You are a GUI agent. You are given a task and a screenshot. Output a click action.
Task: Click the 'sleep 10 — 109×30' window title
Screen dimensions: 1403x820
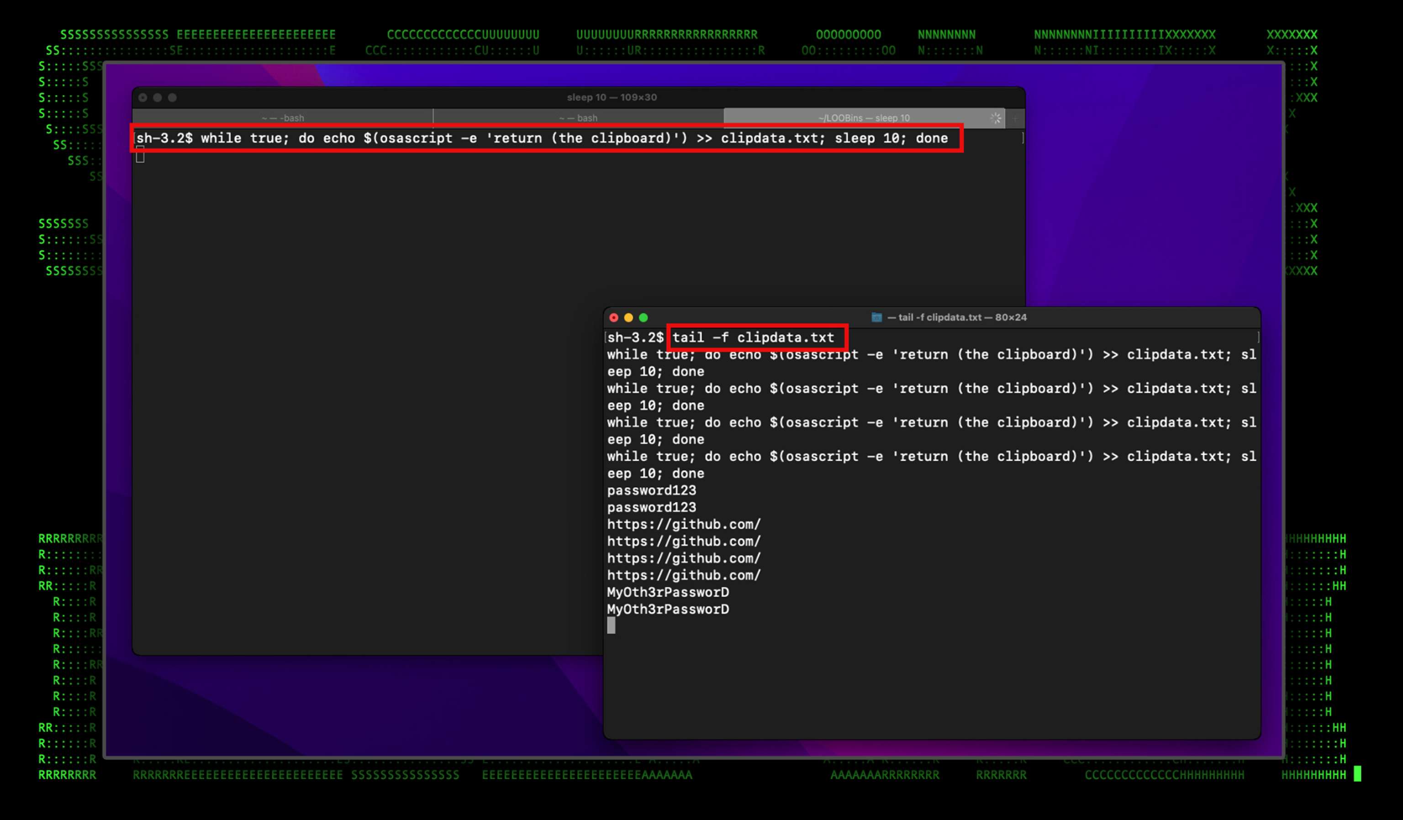[x=612, y=97]
